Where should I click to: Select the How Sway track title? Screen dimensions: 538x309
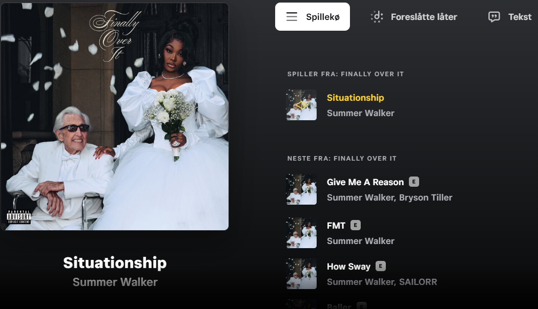[348, 266]
